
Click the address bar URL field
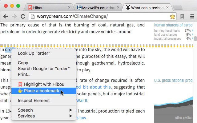(x=103, y=16)
